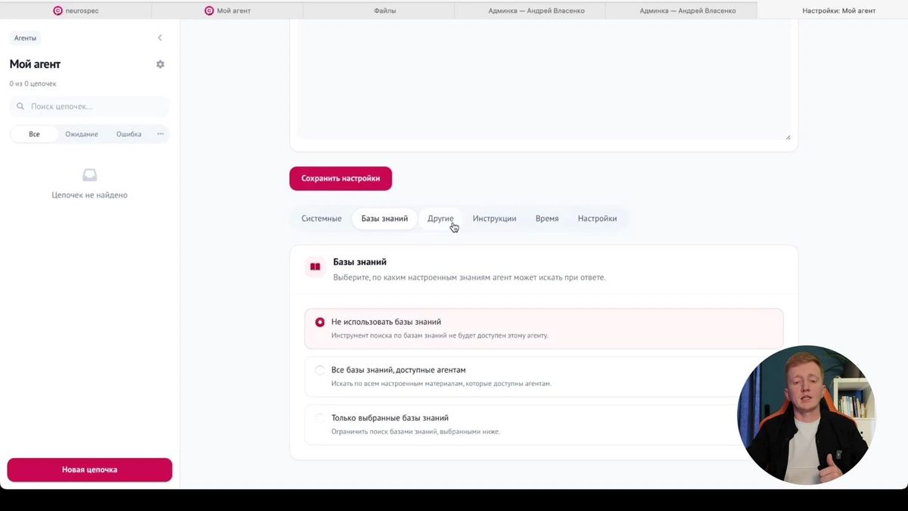Go to the Инструкции tab

tap(495, 219)
